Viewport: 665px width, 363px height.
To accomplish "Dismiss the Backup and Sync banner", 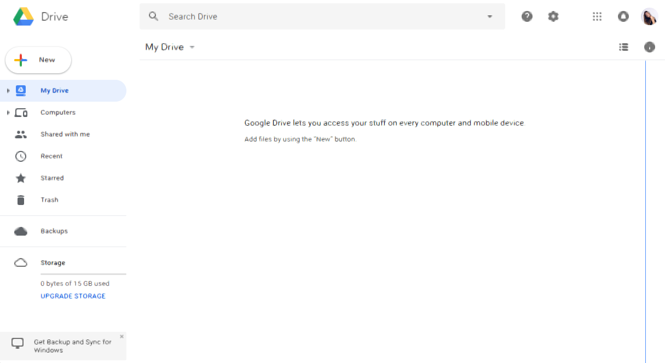I will pos(122,336).
